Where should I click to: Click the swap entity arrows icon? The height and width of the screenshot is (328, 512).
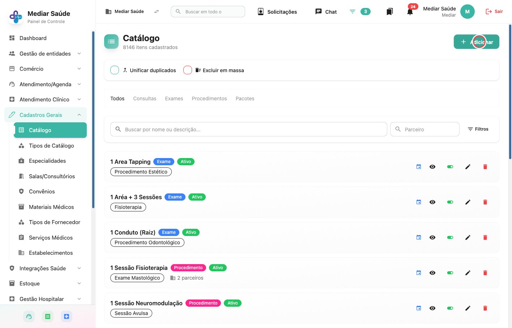157,12
